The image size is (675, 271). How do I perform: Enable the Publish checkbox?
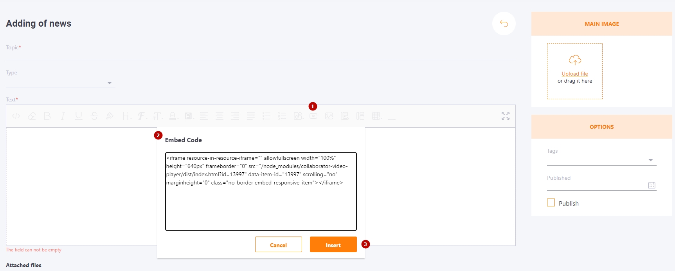click(551, 202)
